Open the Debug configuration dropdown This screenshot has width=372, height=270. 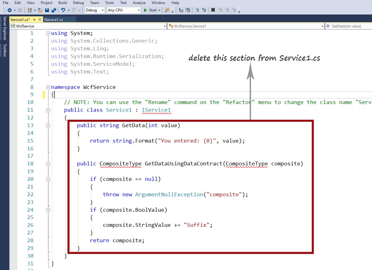(x=95, y=10)
